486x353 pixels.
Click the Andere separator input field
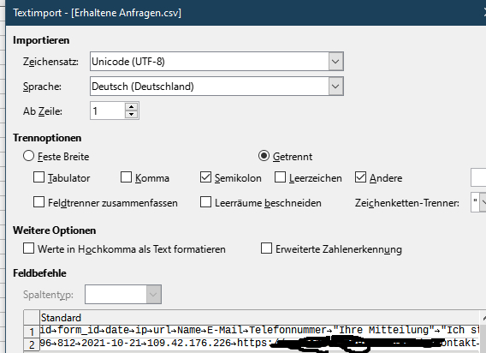click(478, 177)
